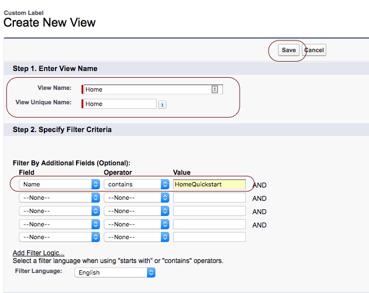This screenshot has width=369, height=293.
Task: Click the info icon beside View Unique Name
Action: click(x=162, y=104)
